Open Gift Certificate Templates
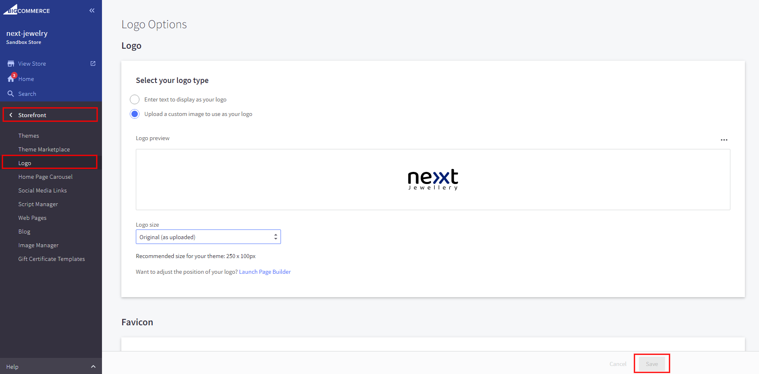Viewport: 759px width, 374px height. pyautogui.click(x=52, y=259)
